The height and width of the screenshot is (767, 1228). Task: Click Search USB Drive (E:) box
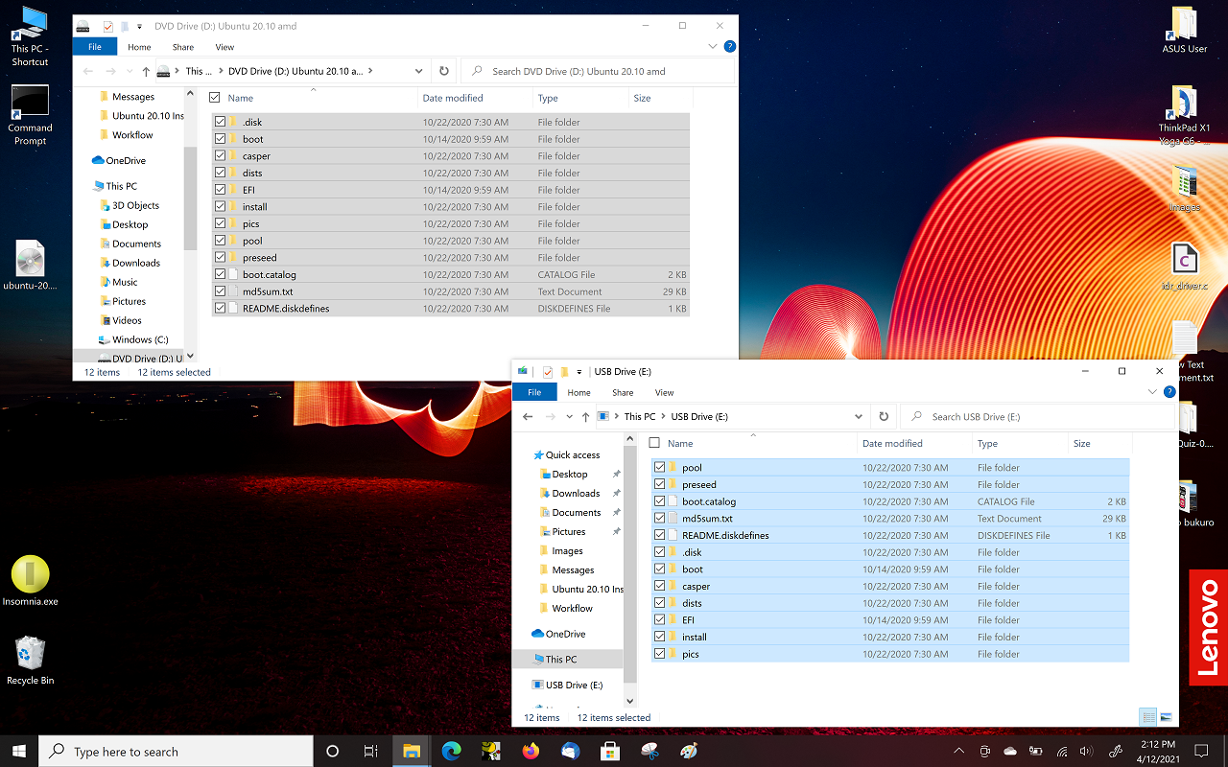pos(1039,416)
